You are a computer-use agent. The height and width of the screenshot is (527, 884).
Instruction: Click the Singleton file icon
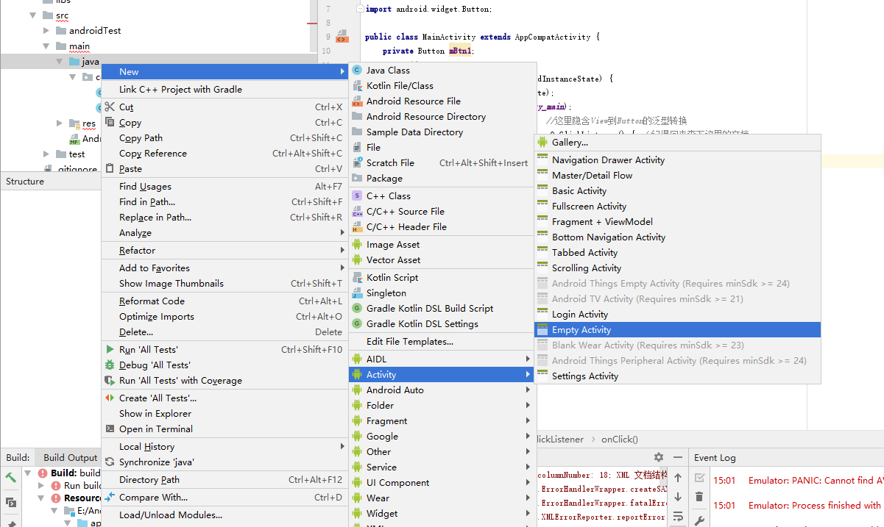pos(357,293)
